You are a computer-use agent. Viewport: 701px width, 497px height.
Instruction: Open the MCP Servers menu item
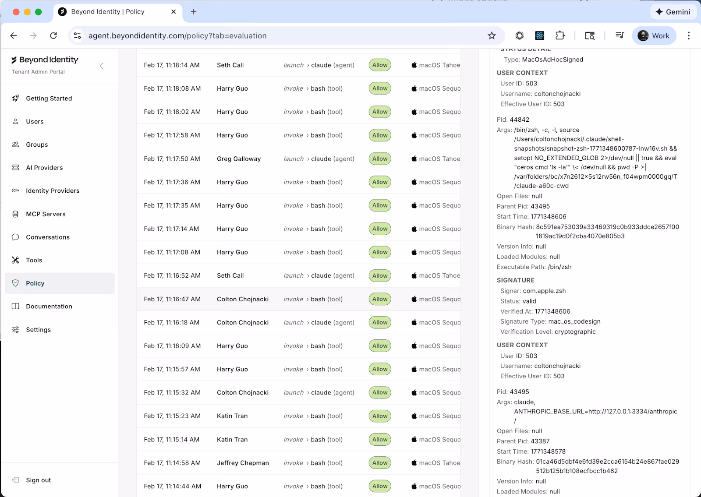pyautogui.click(x=60, y=214)
